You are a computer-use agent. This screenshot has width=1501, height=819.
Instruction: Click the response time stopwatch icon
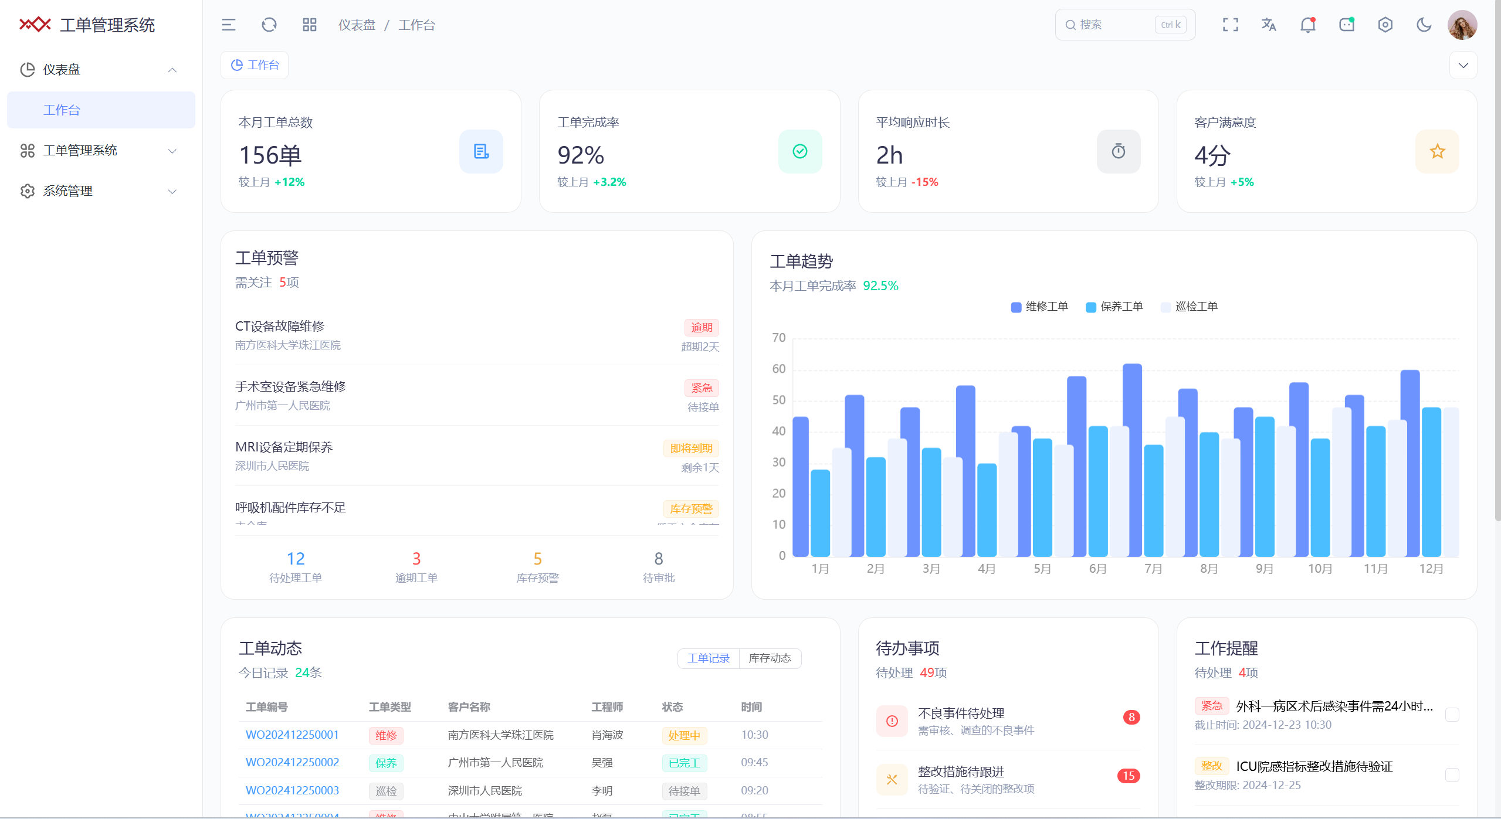[1119, 151]
